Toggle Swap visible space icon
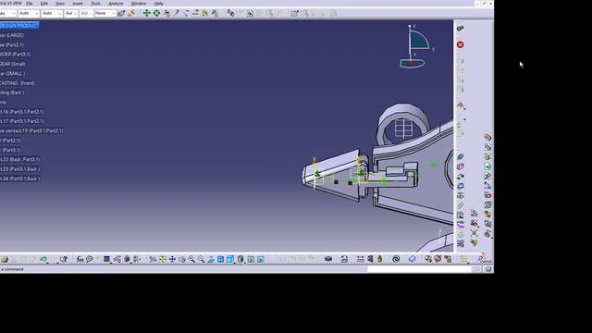Image resolution: width=592 pixels, height=333 pixels. tap(261, 259)
